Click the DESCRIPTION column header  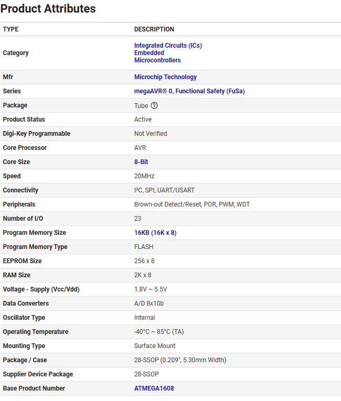pos(154,29)
